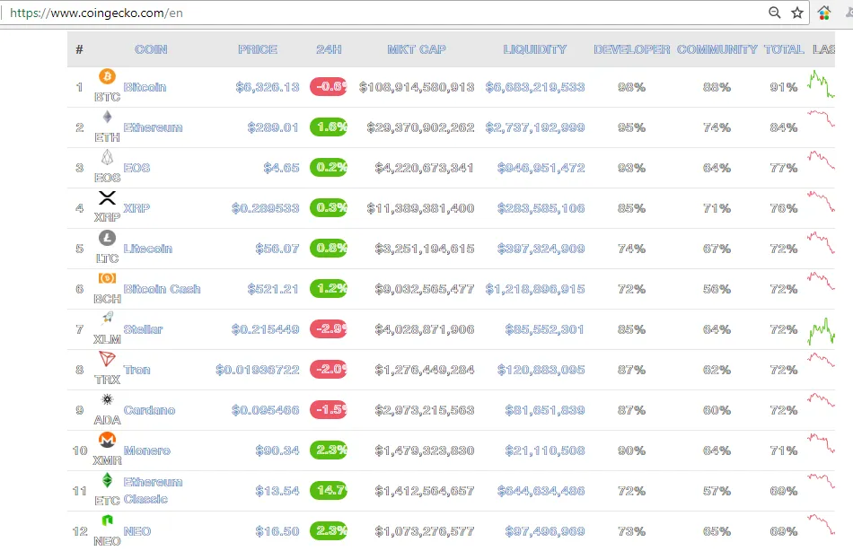Click Ethereum liquidity $2,737,192,999

point(535,127)
